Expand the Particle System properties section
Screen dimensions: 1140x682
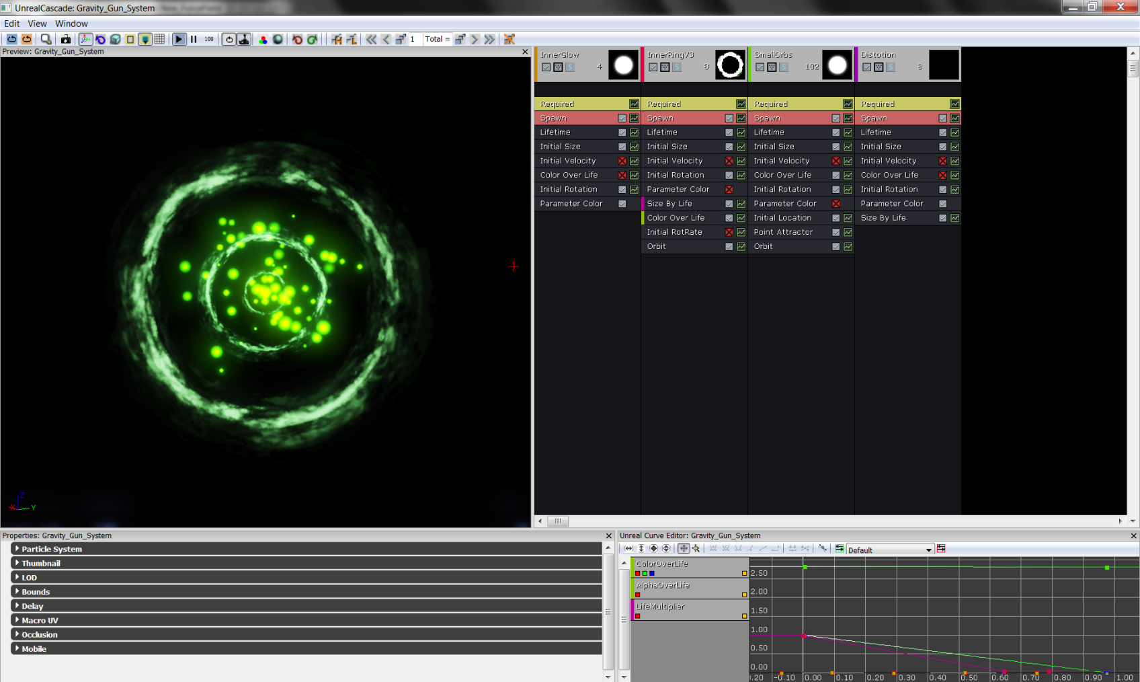click(x=17, y=549)
